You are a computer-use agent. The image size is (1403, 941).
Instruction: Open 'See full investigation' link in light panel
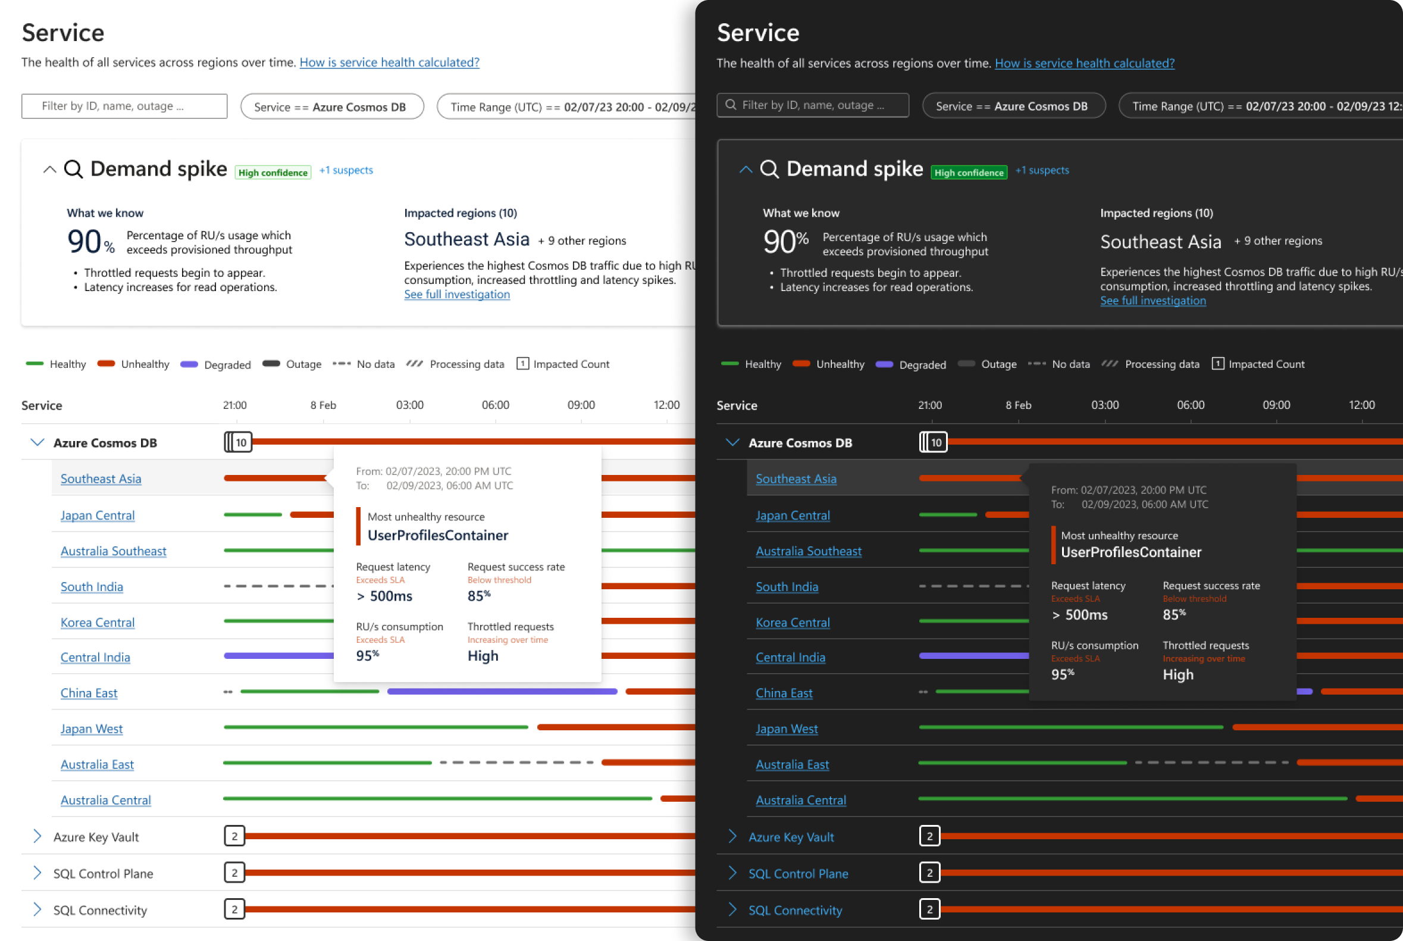[457, 294]
